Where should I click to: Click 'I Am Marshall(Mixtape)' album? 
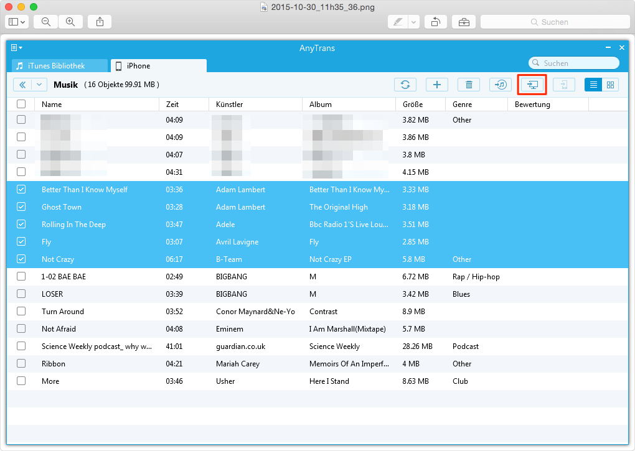[347, 329]
